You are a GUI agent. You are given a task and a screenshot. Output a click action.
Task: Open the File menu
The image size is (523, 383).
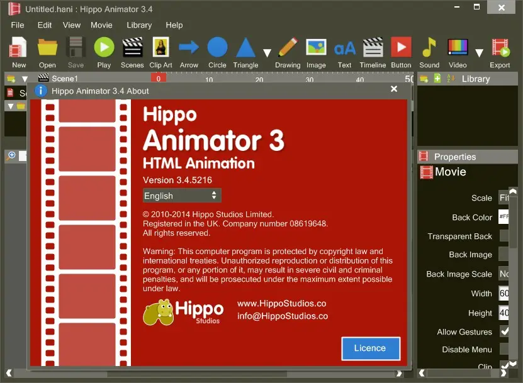pyautogui.click(x=18, y=25)
